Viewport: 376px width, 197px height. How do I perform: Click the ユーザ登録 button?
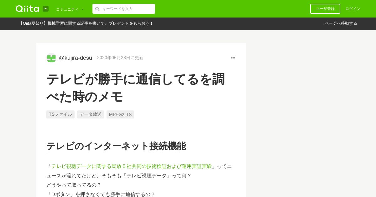coord(325,9)
